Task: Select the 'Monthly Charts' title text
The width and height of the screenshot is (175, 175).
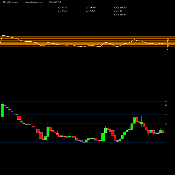Action: pos(10,2)
